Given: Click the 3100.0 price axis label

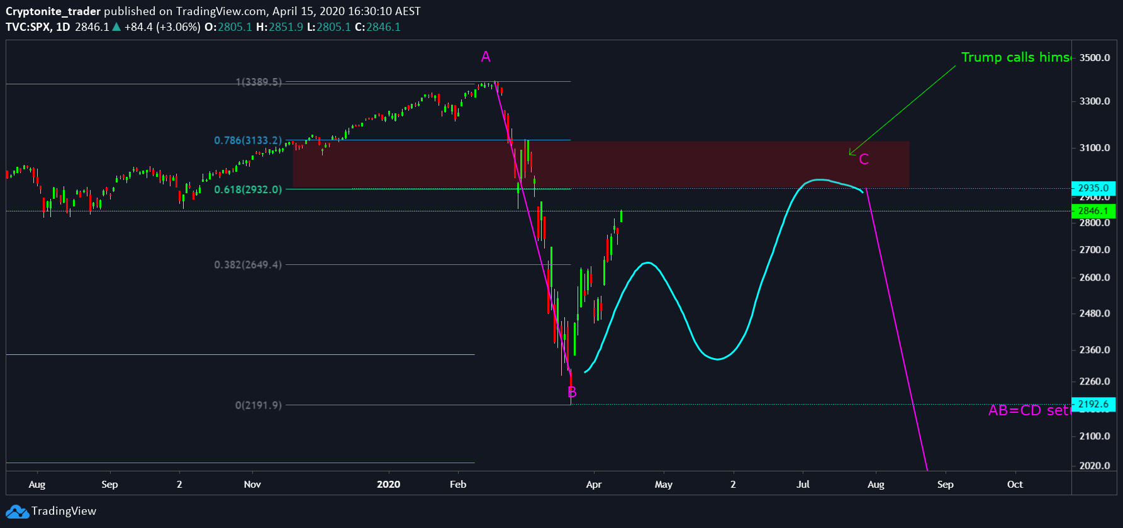Looking at the screenshot, I should [x=1095, y=148].
